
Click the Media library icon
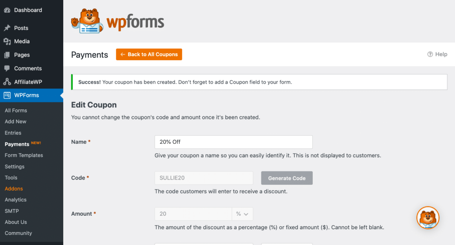(7, 41)
